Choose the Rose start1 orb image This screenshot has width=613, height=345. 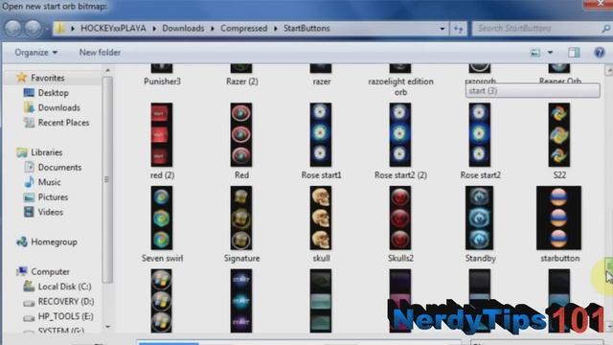point(321,134)
